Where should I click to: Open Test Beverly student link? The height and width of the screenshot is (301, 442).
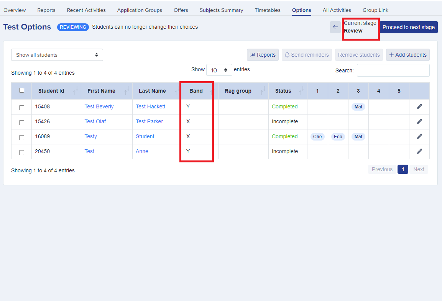99,106
